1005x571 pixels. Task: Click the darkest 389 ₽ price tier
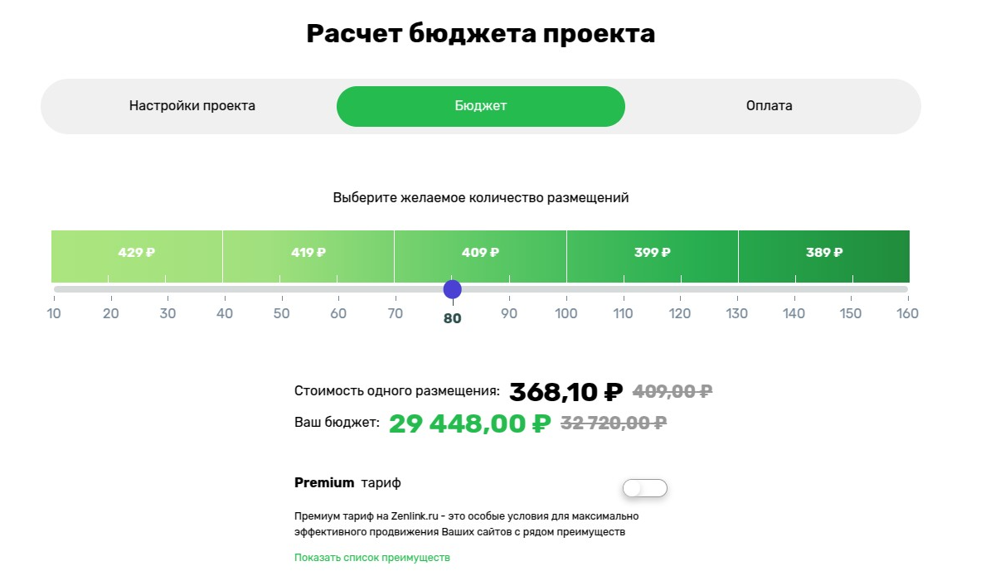(823, 252)
